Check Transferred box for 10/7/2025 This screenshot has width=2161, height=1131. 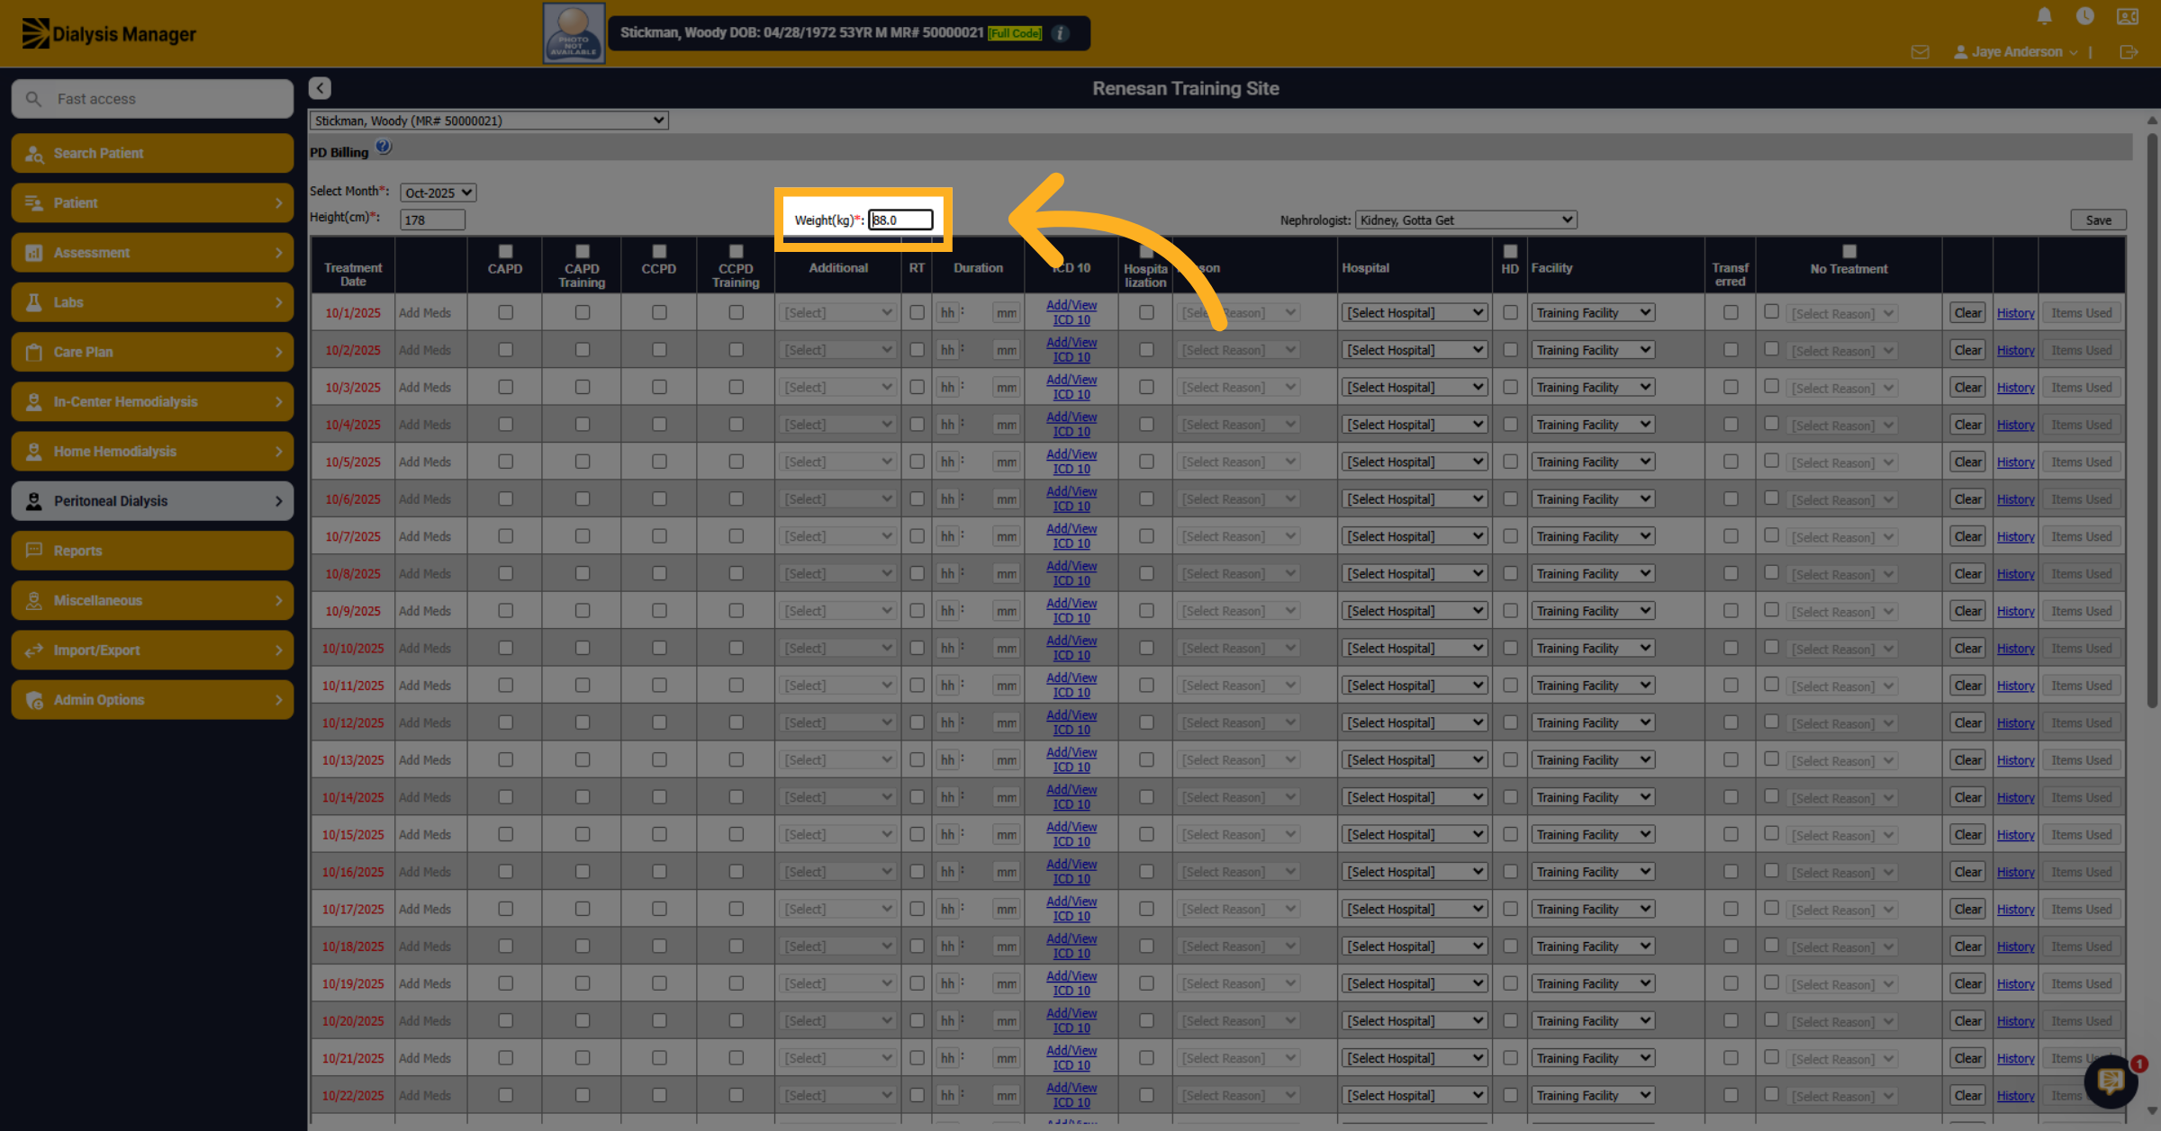pos(1731,535)
